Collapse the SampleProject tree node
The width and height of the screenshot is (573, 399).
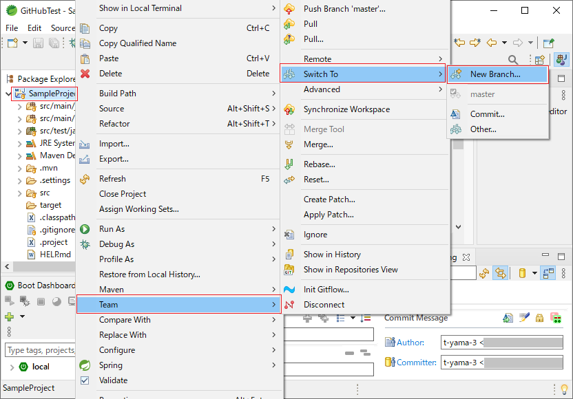pyautogui.click(x=6, y=92)
